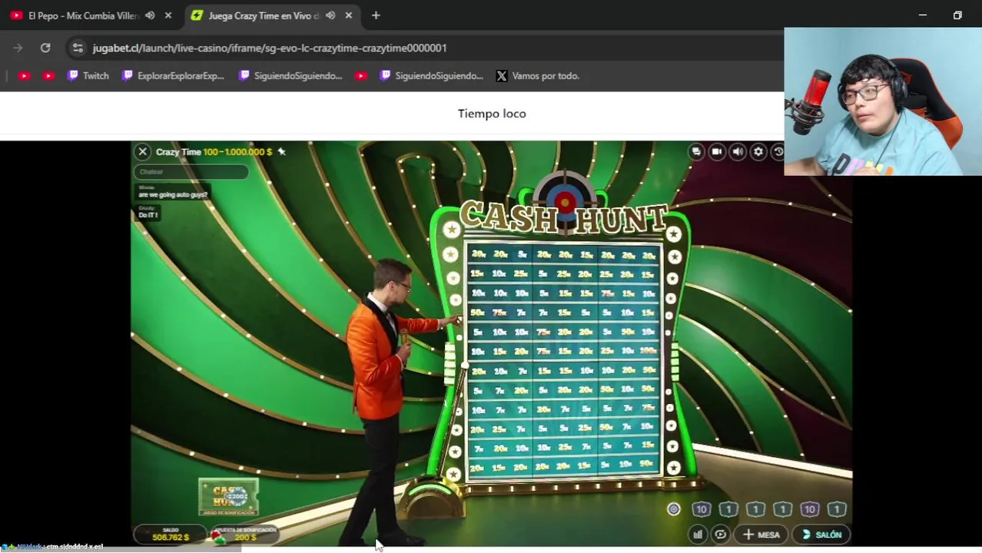Open the game settings gear
The height and width of the screenshot is (553, 982).
758,152
